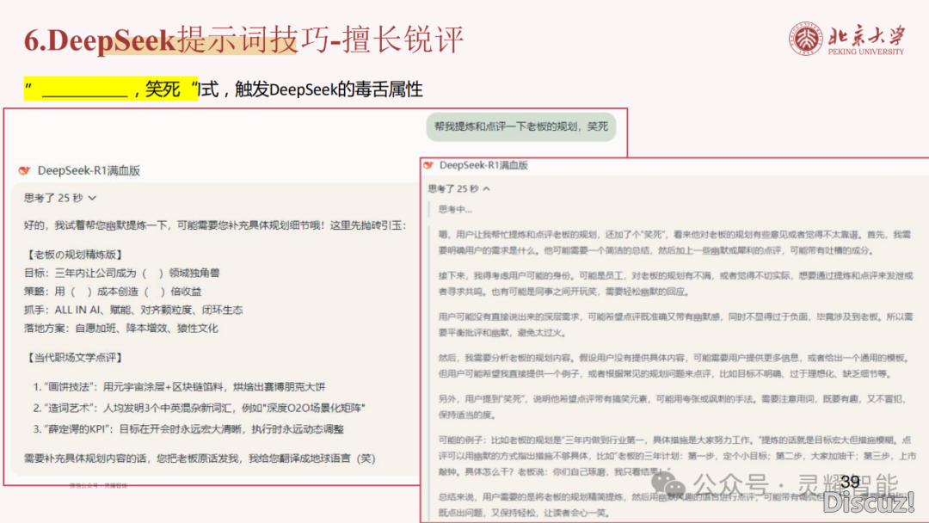Click list item 2 '造词艺术'
This screenshot has width=929, height=523.
[x=199, y=408]
